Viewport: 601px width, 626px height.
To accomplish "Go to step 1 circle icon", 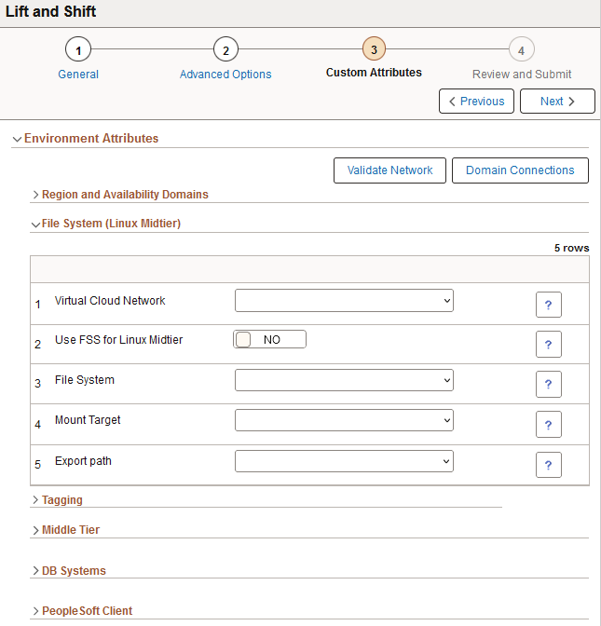I will pos(78,49).
